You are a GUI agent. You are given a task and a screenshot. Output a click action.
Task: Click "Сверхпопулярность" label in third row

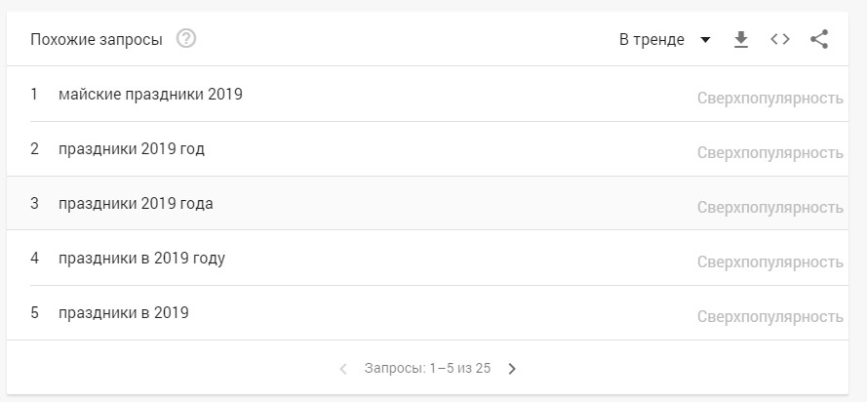point(769,207)
